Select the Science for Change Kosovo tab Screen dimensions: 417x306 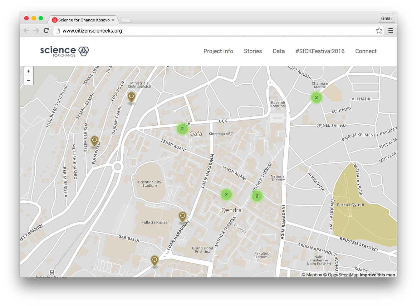pyautogui.click(x=84, y=20)
